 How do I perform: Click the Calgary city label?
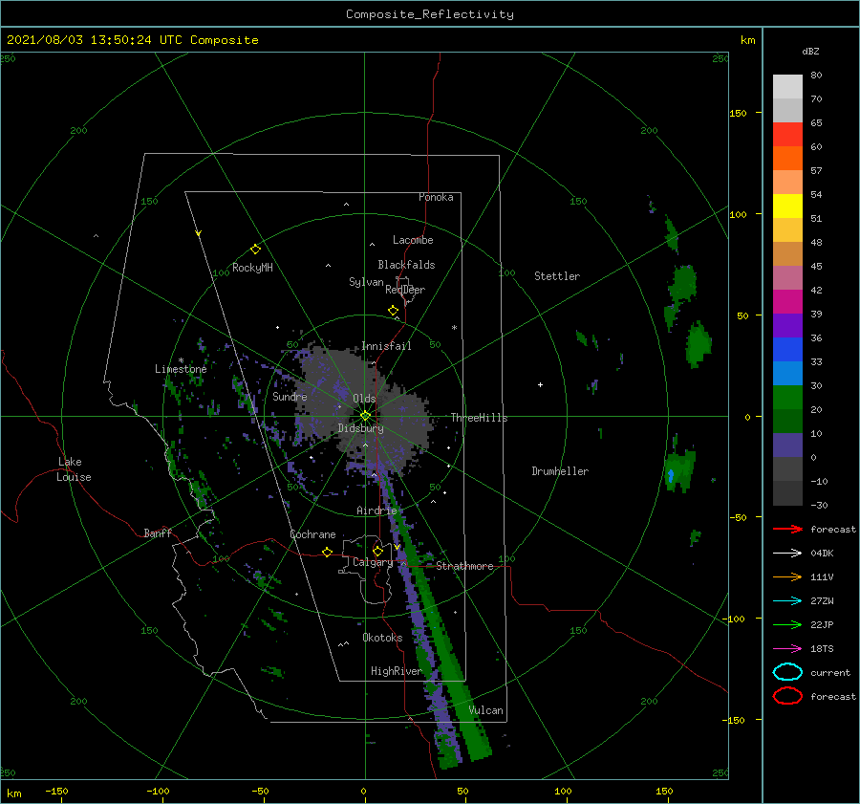click(x=373, y=562)
